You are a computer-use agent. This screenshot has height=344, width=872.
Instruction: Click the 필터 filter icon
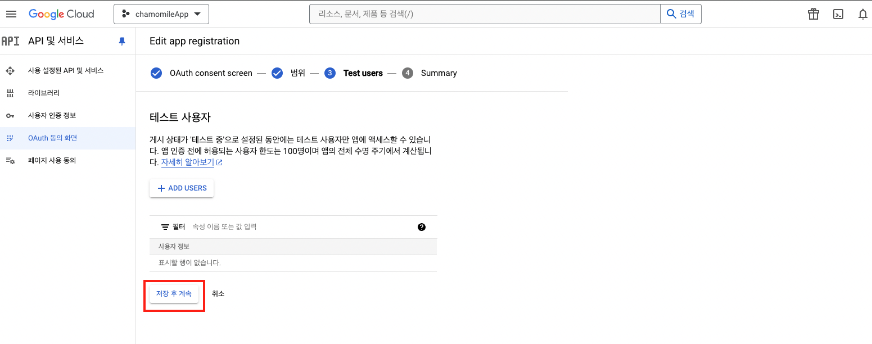click(x=165, y=227)
